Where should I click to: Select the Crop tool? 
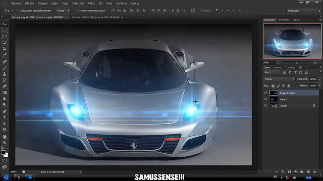pos(5,49)
